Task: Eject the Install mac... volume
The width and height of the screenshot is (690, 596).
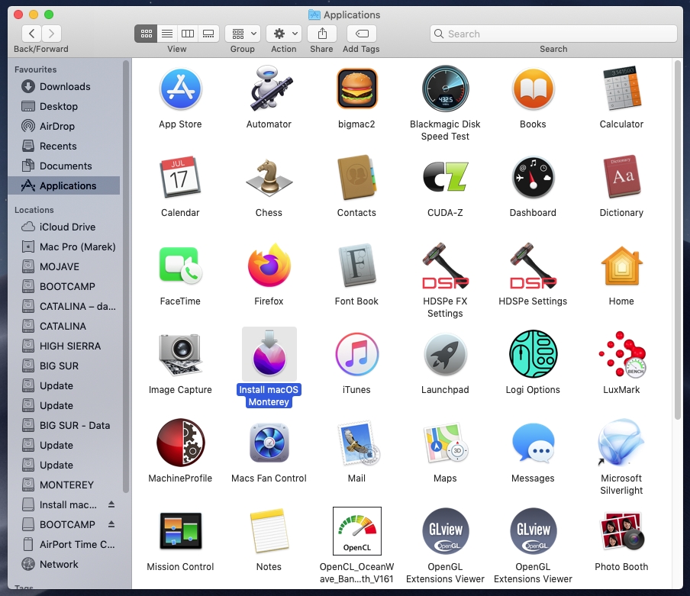Action: pyautogui.click(x=111, y=504)
